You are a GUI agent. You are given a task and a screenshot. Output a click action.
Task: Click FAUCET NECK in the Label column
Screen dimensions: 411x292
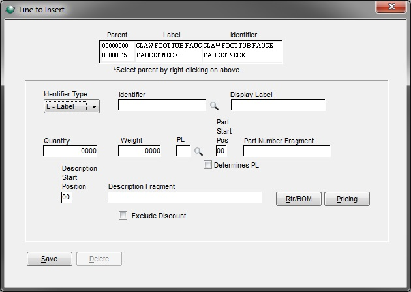(157, 55)
